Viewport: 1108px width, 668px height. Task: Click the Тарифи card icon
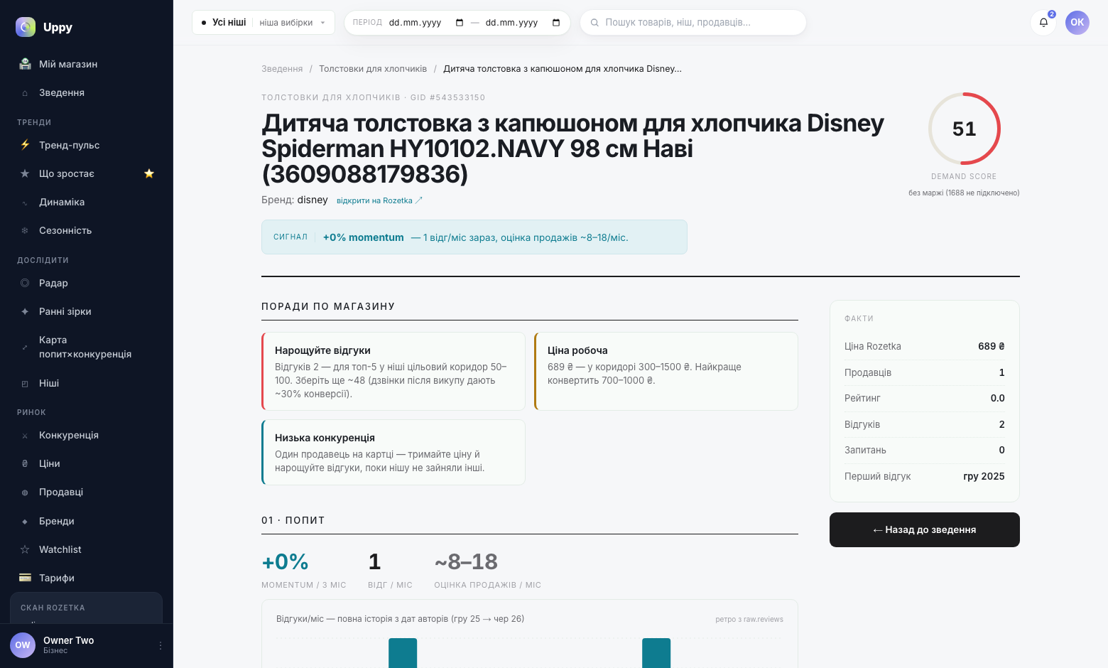(25, 578)
